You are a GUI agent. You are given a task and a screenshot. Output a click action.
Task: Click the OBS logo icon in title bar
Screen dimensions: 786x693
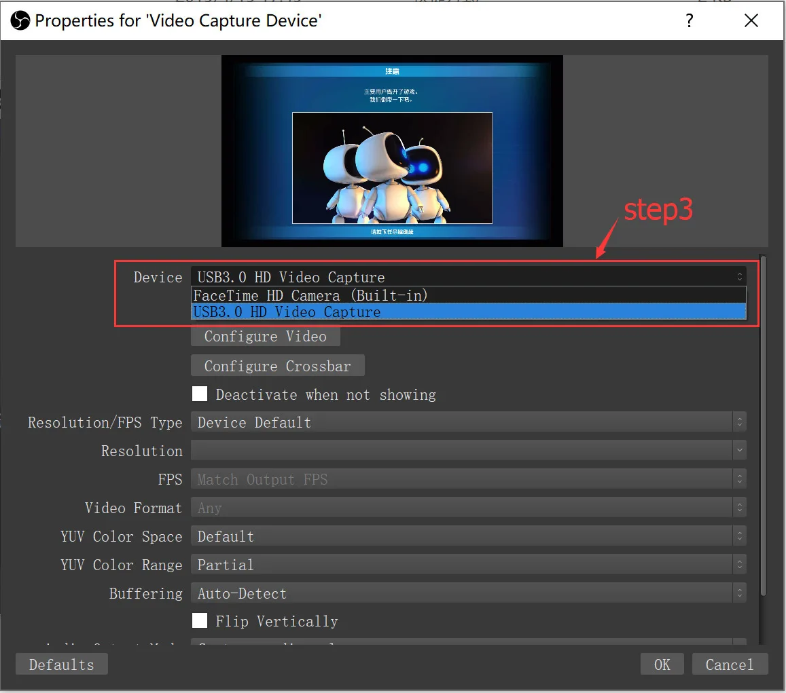(x=20, y=20)
